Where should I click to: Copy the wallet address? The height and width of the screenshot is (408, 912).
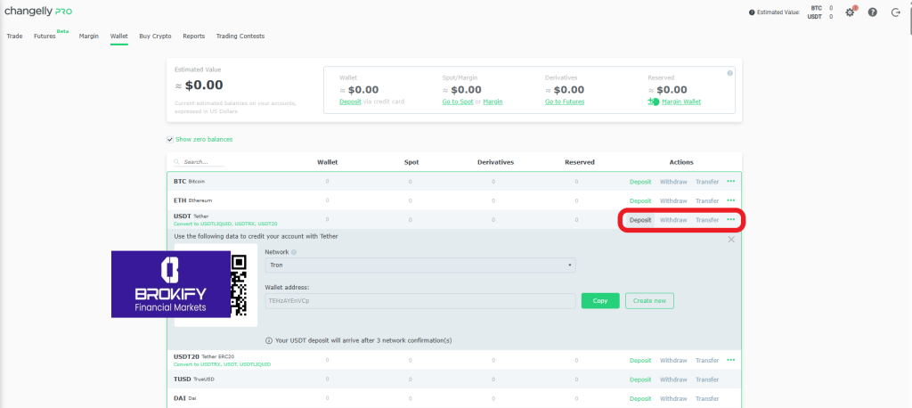pyautogui.click(x=599, y=301)
